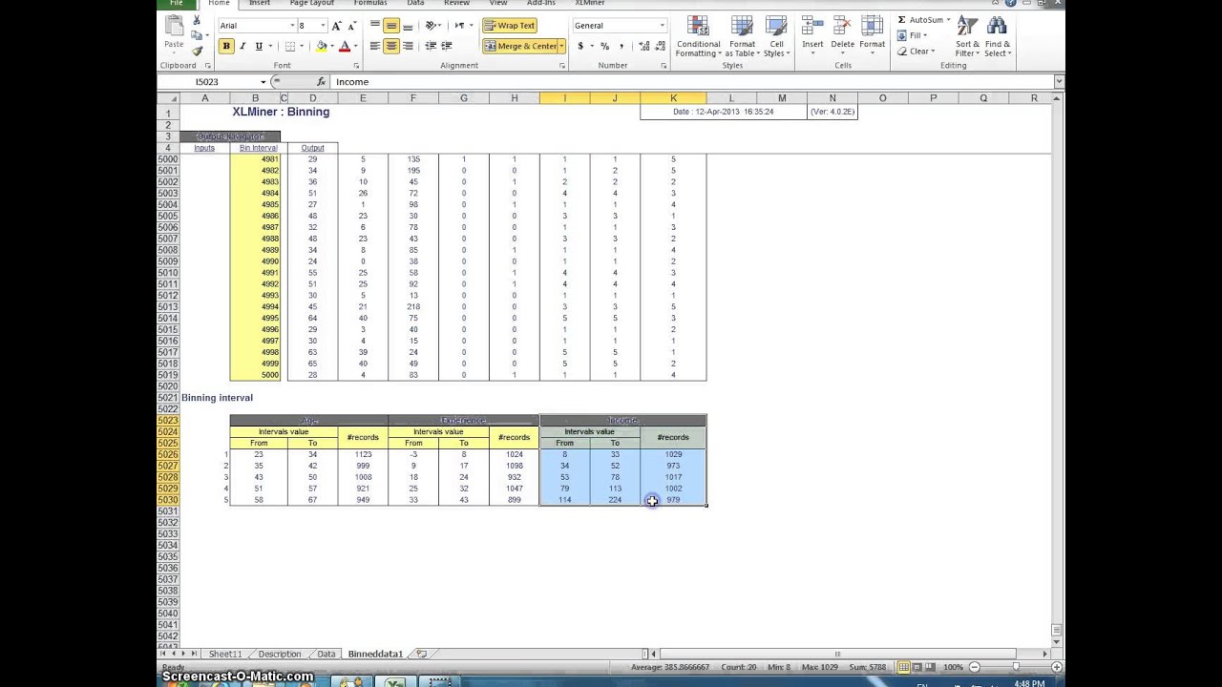The height and width of the screenshot is (687, 1222).
Task: Click the Increase Decimal icon
Action: (643, 46)
